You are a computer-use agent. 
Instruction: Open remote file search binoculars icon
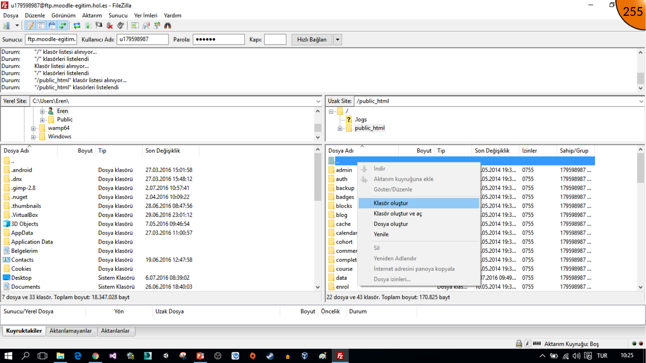pos(167,26)
